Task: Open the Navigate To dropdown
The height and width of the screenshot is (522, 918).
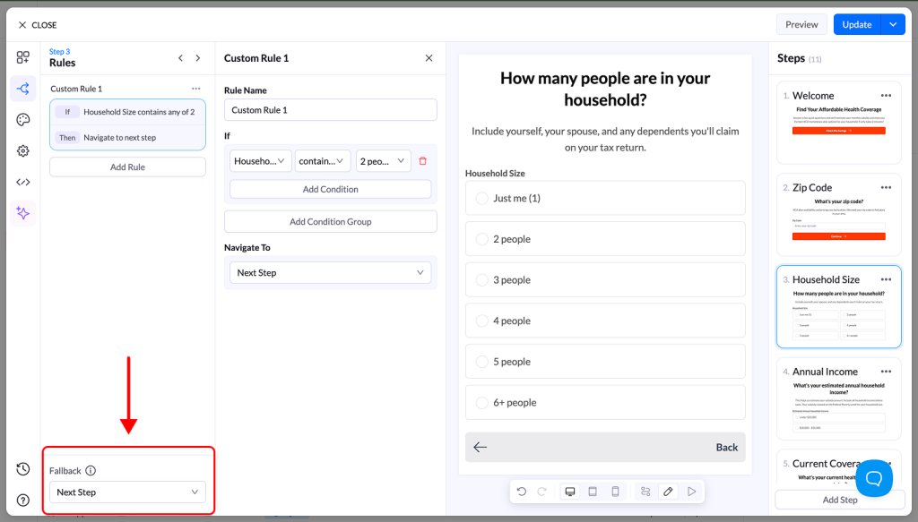Action: coord(330,273)
